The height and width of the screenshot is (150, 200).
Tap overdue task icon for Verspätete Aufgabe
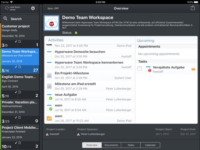click(149, 69)
